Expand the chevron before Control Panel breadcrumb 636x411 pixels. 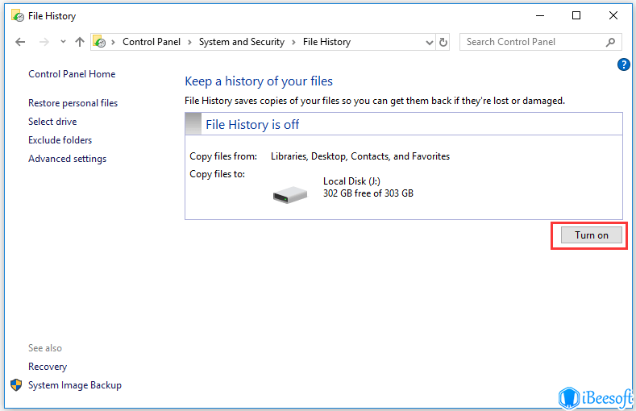click(114, 42)
